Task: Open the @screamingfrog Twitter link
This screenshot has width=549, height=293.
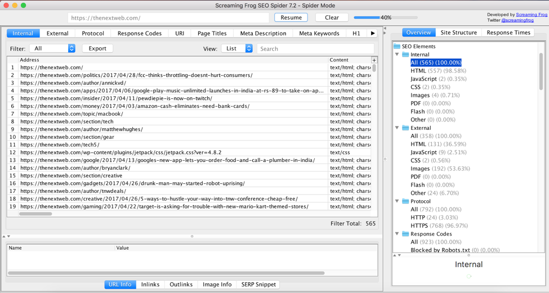Action: pos(517,20)
